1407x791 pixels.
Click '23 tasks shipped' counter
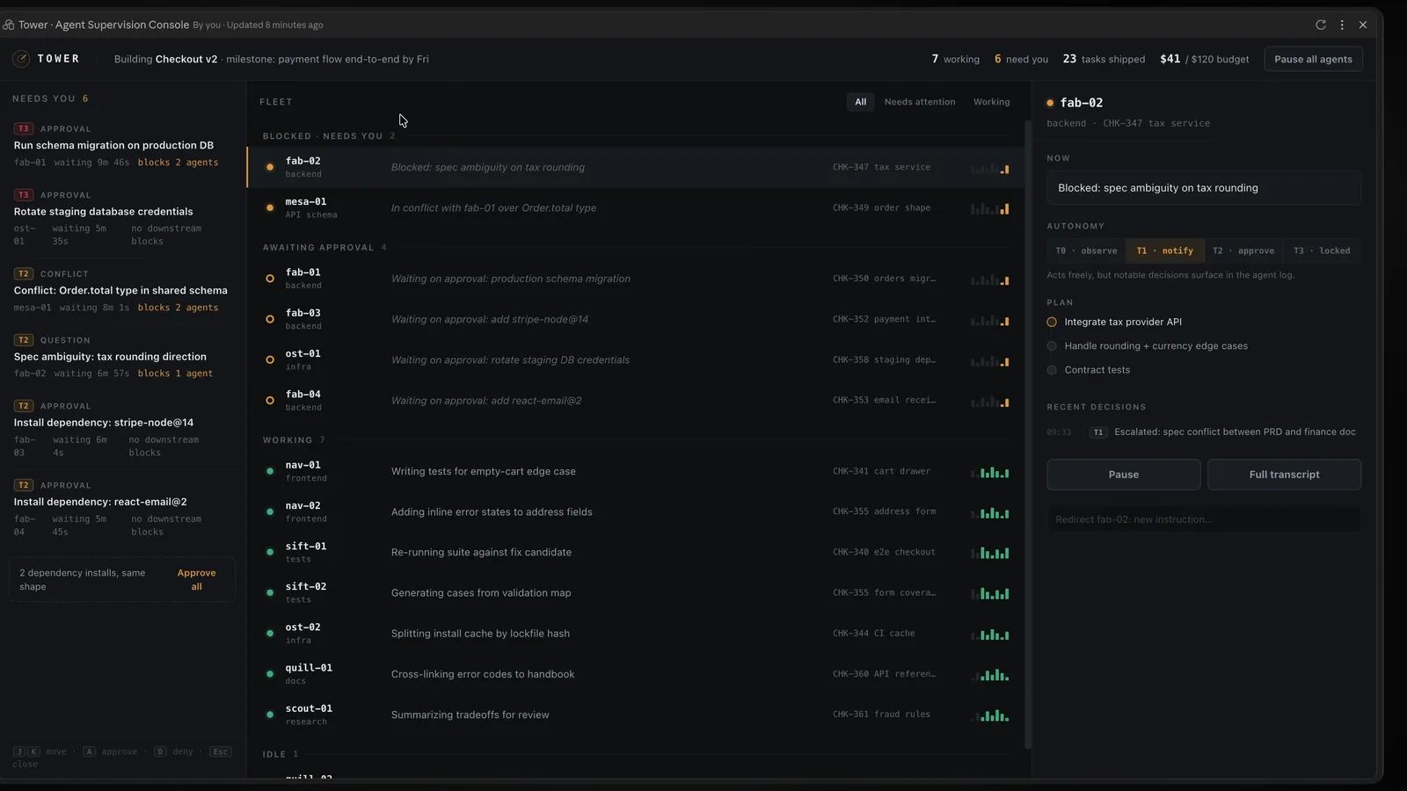1104,59
